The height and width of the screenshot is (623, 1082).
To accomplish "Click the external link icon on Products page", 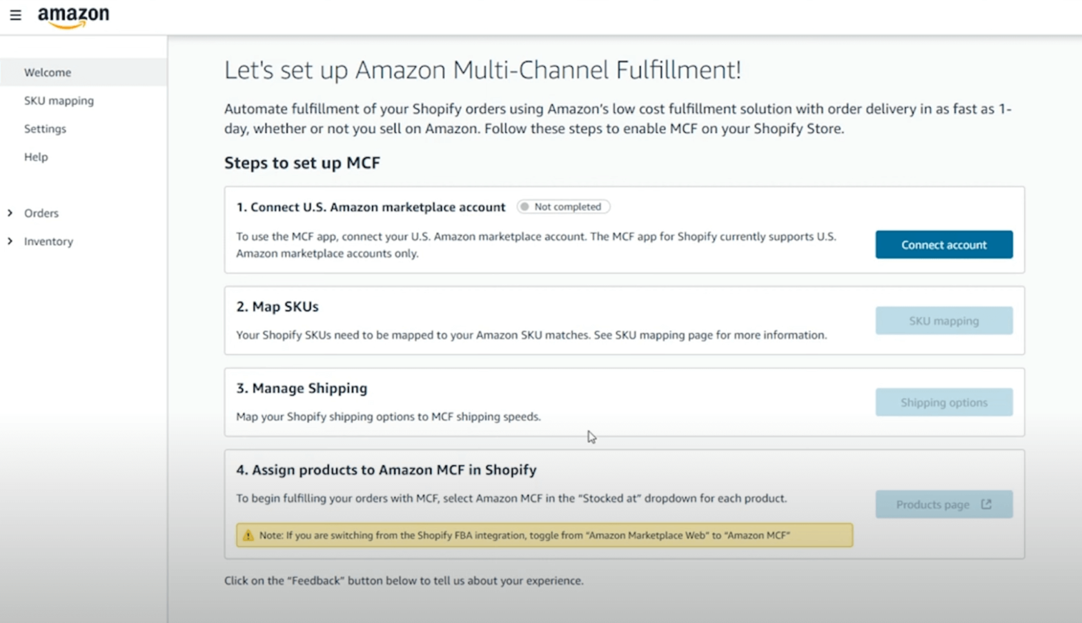I will 985,504.
